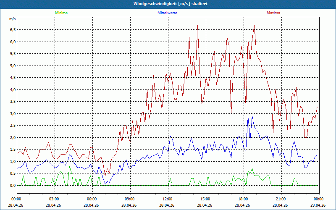The height and width of the screenshot is (210, 336).
Task: Click the Minima legend label
Action: click(x=61, y=13)
